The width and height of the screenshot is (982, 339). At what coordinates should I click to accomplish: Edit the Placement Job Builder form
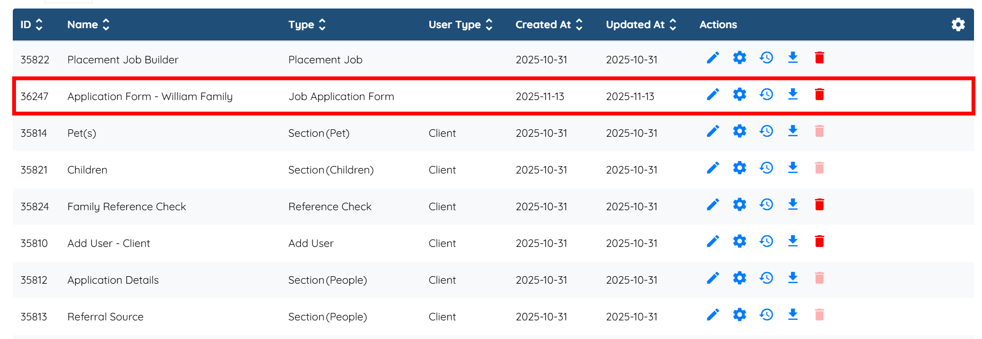tap(713, 58)
